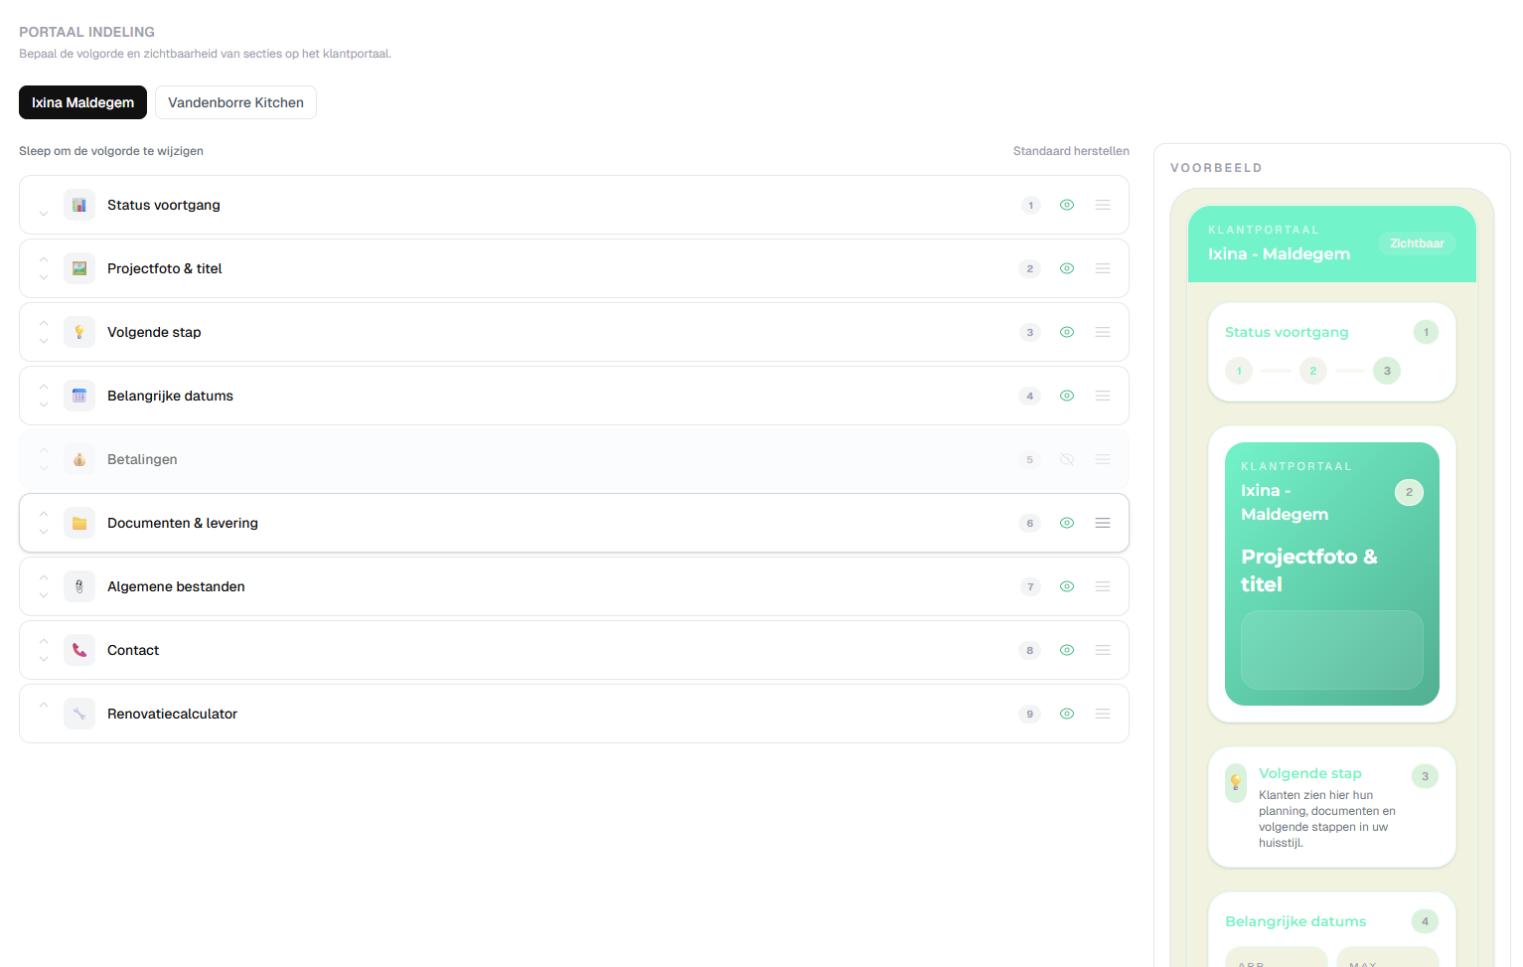Toggle the Contact section visibility eye
1523x967 pixels.
tap(1067, 650)
